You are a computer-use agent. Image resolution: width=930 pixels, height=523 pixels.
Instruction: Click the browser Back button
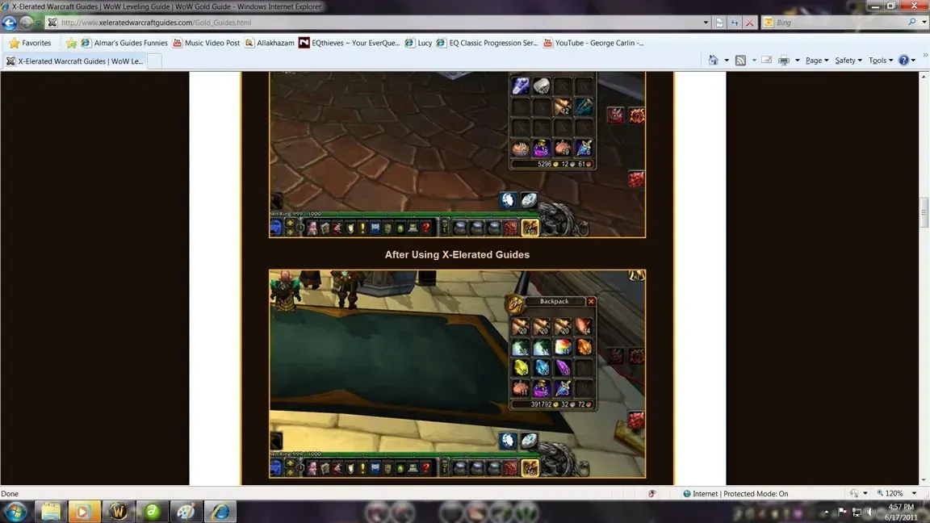10,23
